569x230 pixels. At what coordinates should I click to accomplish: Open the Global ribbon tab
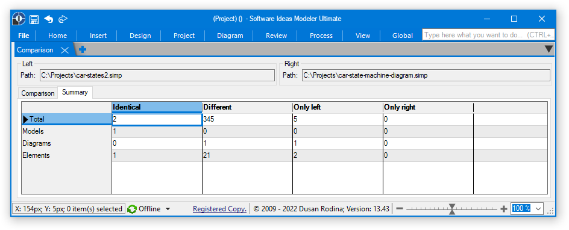click(403, 36)
